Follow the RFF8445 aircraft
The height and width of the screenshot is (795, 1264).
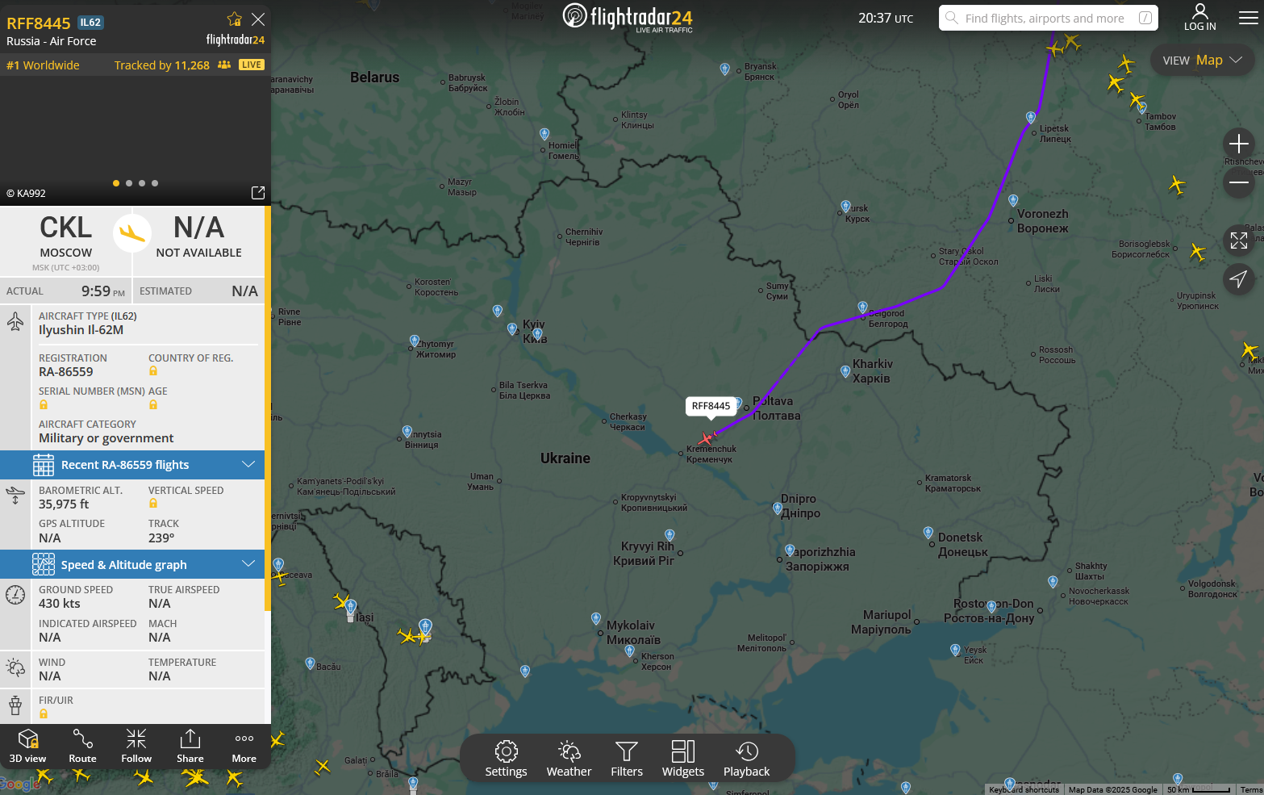[x=136, y=746]
